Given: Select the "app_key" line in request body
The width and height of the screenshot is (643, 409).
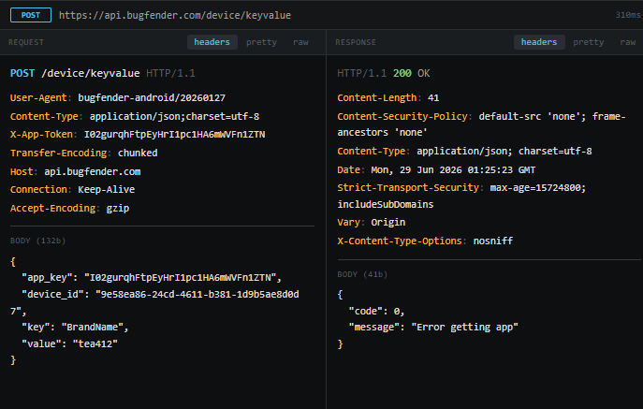Looking at the screenshot, I should [x=152, y=278].
